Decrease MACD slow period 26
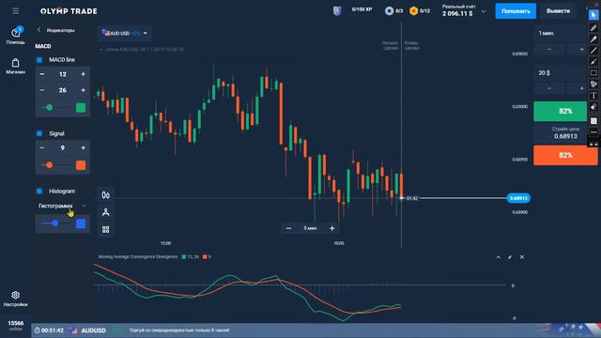 42,90
